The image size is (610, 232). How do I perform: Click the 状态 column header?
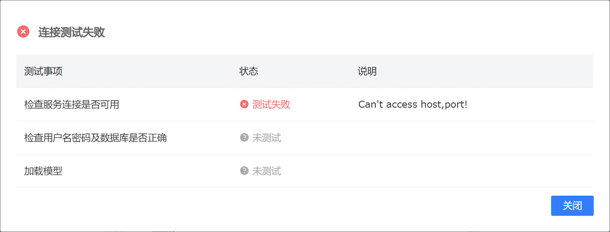tap(249, 71)
